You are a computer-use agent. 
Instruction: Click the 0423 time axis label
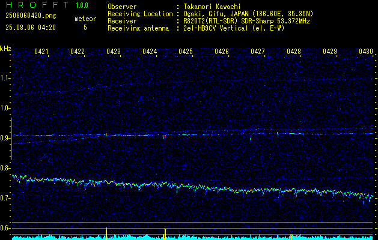click(x=114, y=52)
